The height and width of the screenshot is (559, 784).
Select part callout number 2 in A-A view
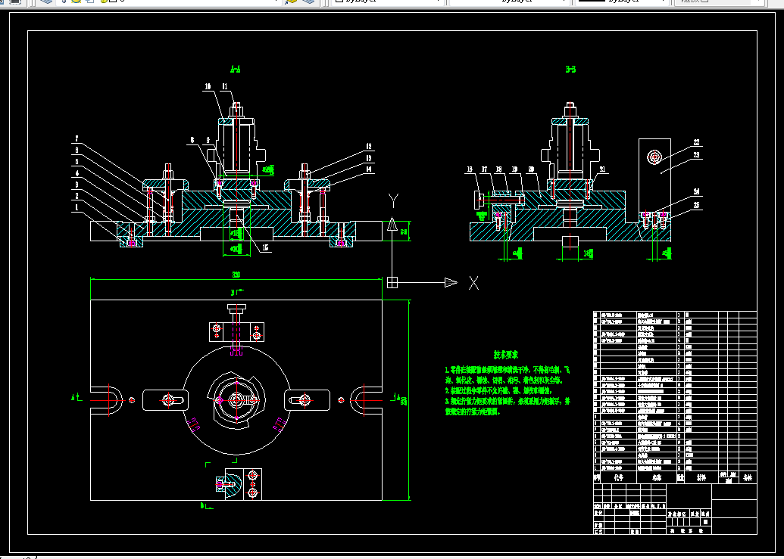[77, 196]
